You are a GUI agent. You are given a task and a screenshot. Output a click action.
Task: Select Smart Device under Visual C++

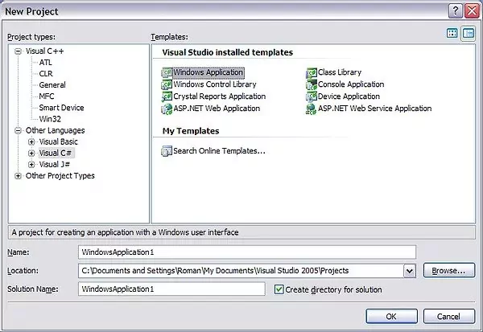point(61,108)
